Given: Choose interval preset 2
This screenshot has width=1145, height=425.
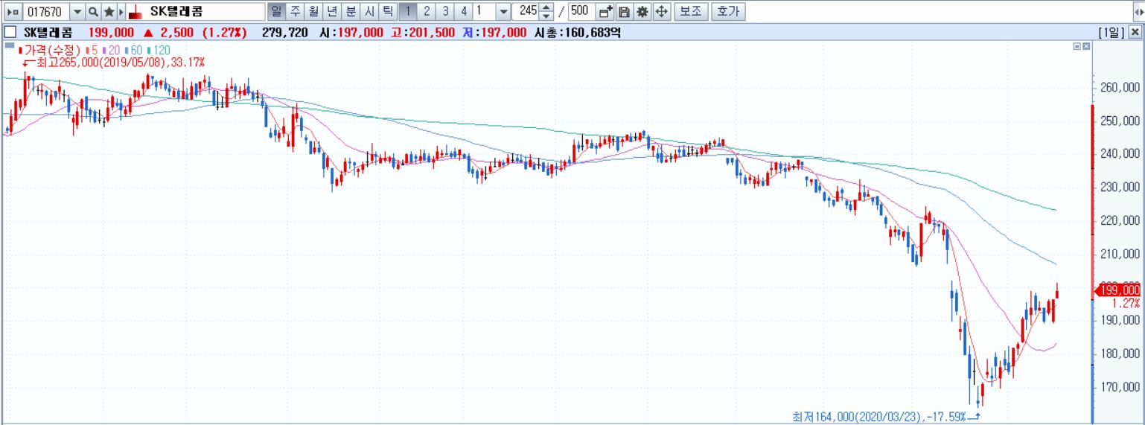Looking at the screenshot, I should pyautogui.click(x=427, y=12).
